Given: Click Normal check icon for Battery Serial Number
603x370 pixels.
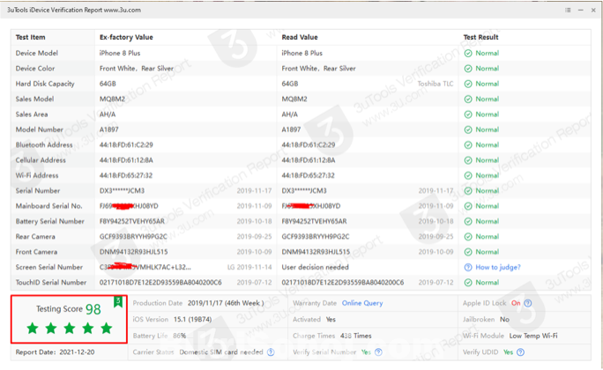Looking at the screenshot, I should coord(468,221).
